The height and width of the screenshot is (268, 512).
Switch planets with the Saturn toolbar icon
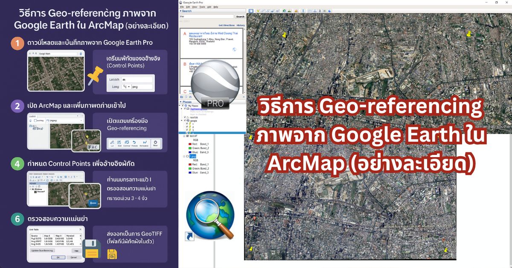click(297, 11)
